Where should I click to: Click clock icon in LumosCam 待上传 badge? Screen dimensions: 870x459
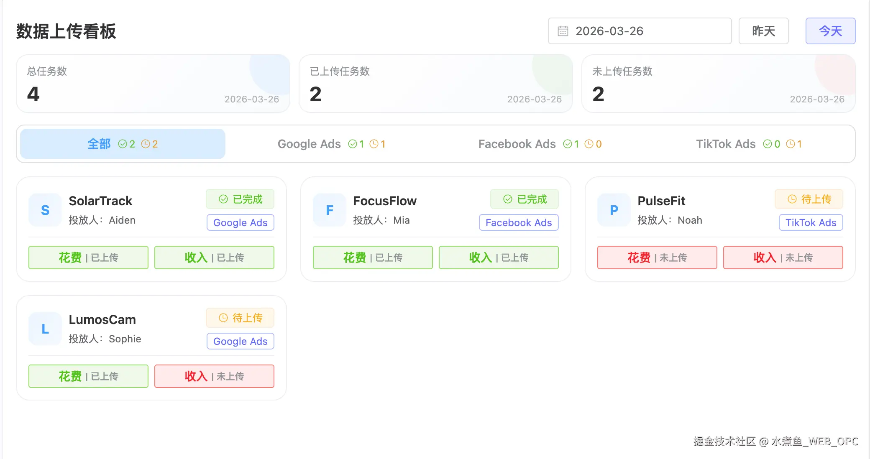(223, 318)
